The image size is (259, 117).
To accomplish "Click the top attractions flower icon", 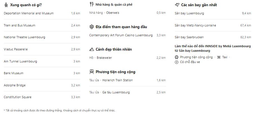I will click(91, 27).
